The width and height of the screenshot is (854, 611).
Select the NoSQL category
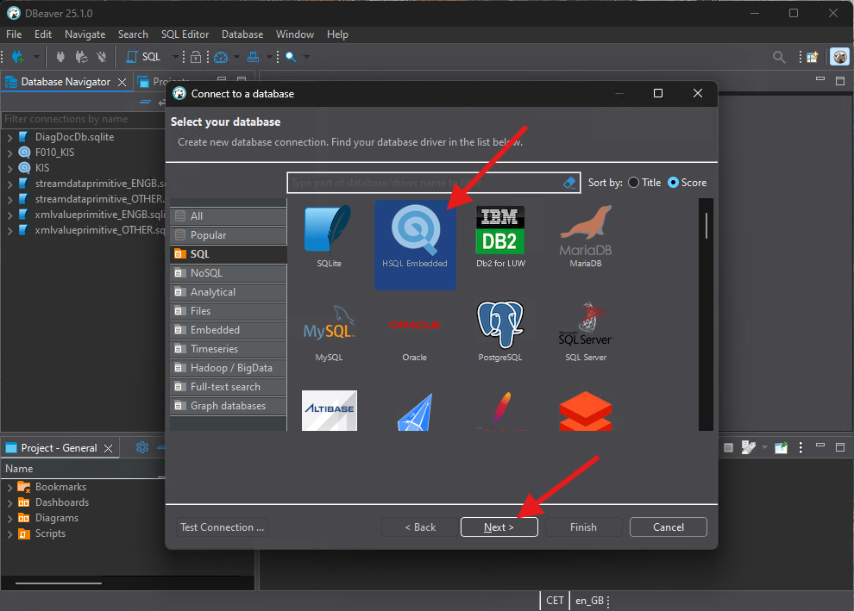click(x=229, y=273)
